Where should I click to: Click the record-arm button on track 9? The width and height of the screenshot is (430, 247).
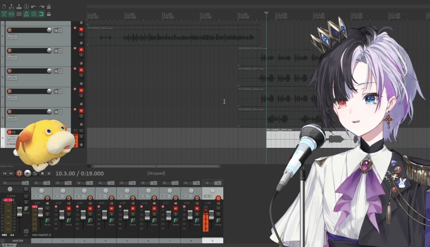(9, 132)
